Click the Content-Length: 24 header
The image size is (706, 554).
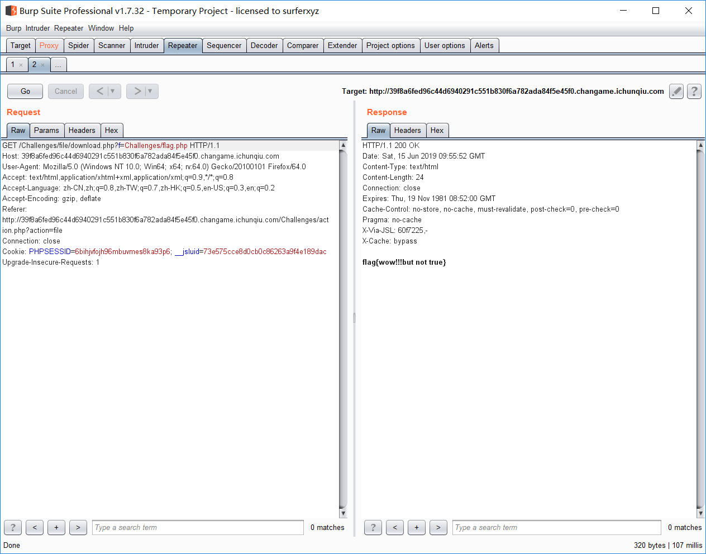[x=393, y=177]
